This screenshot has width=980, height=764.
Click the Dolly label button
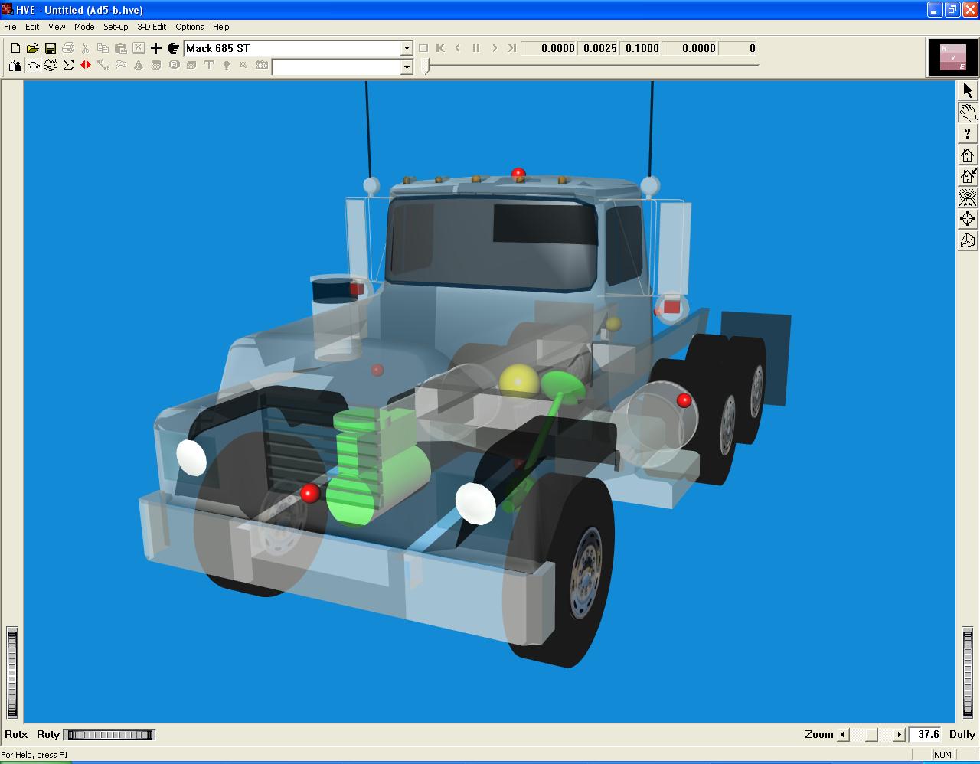pos(962,734)
